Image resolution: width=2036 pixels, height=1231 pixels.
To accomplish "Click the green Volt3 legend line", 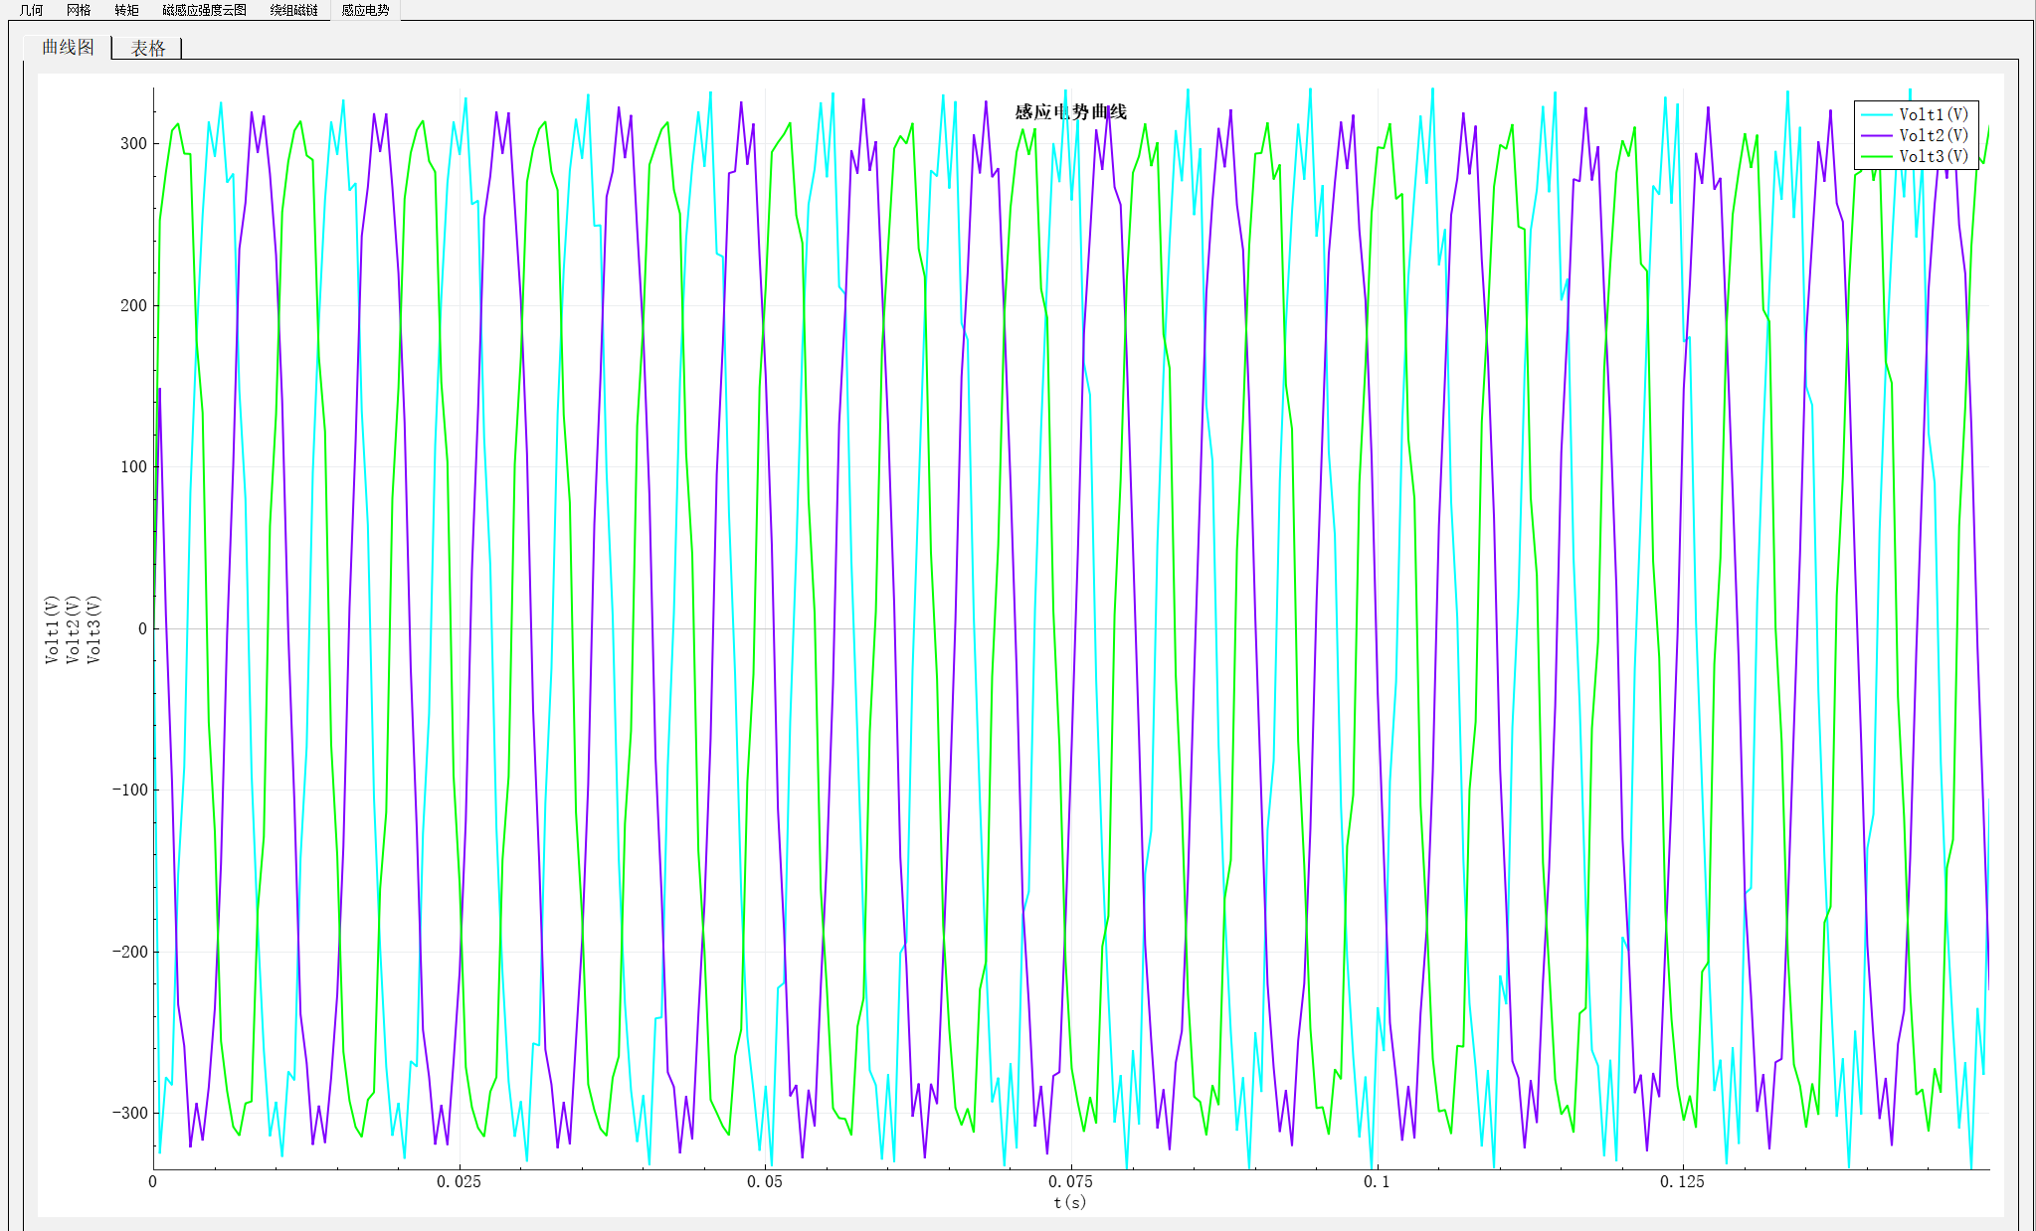I will point(1876,156).
